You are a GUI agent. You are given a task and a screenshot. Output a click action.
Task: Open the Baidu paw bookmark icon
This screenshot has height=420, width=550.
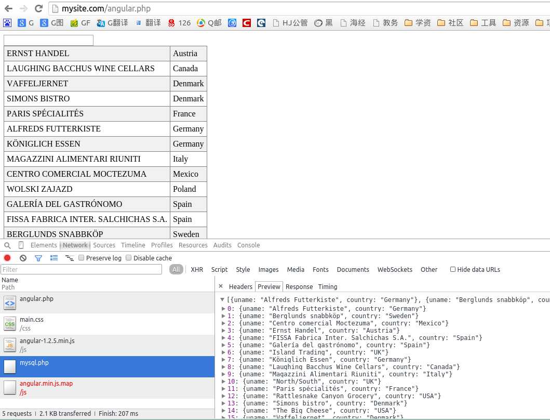pyautogui.click(x=7, y=23)
